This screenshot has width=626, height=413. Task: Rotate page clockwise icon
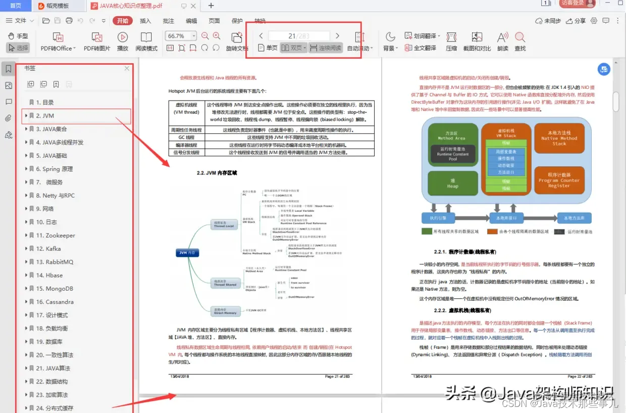pyautogui.click(x=204, y=48)
